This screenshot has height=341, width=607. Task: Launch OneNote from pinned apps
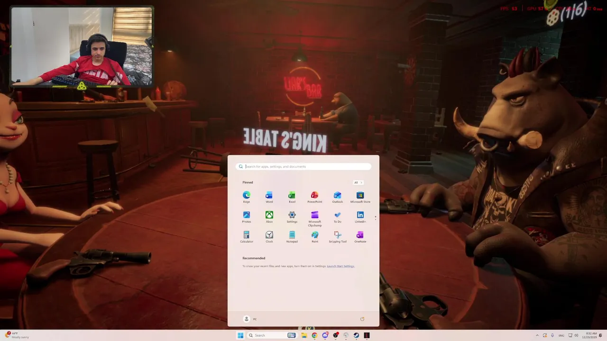(360, 237)
